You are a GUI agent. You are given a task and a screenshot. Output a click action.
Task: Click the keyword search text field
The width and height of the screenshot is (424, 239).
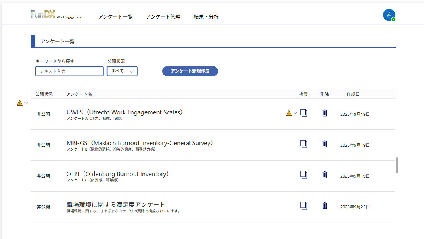pyautogui.click(x=69, y=71)
